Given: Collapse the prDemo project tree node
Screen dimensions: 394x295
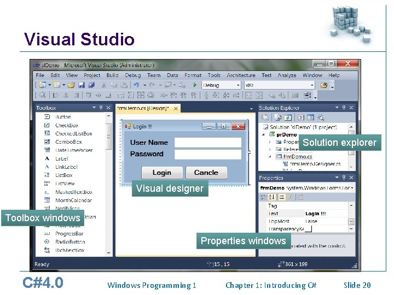Looking at the screenshot, I should (x=263, y=135).
